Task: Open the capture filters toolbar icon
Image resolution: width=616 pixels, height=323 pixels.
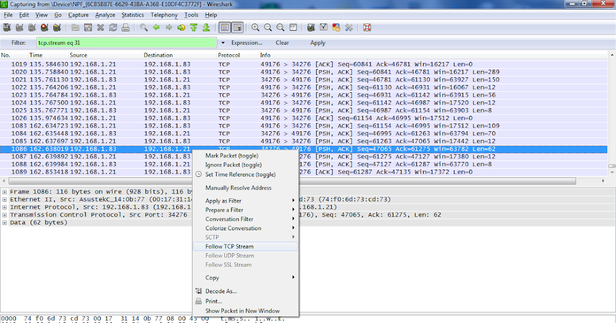Action: tap(312, 28)
